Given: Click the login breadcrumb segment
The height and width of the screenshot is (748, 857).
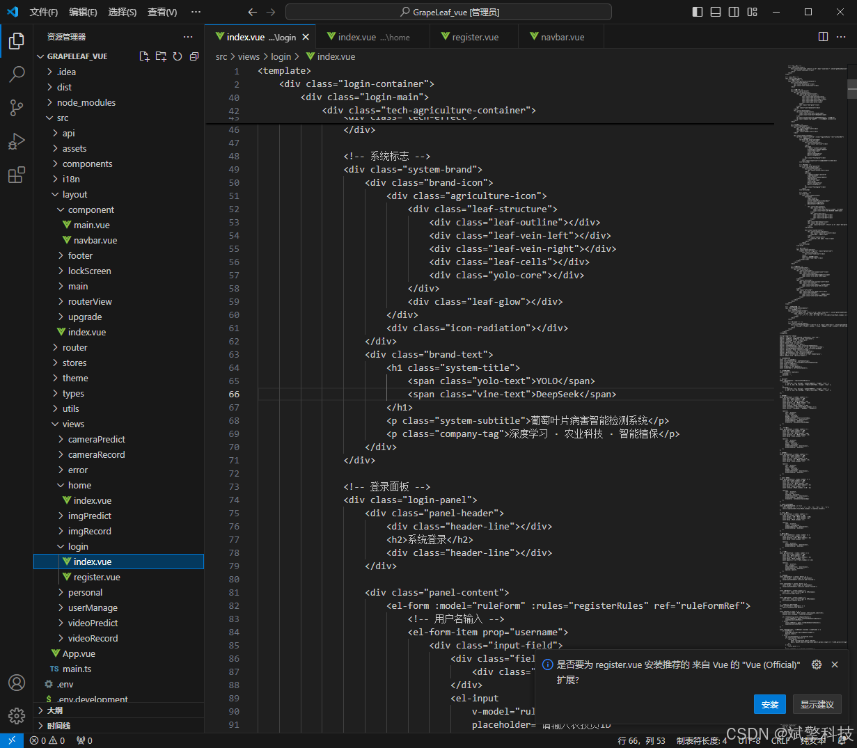Looking at the screenshot, I should coord(281,56).
